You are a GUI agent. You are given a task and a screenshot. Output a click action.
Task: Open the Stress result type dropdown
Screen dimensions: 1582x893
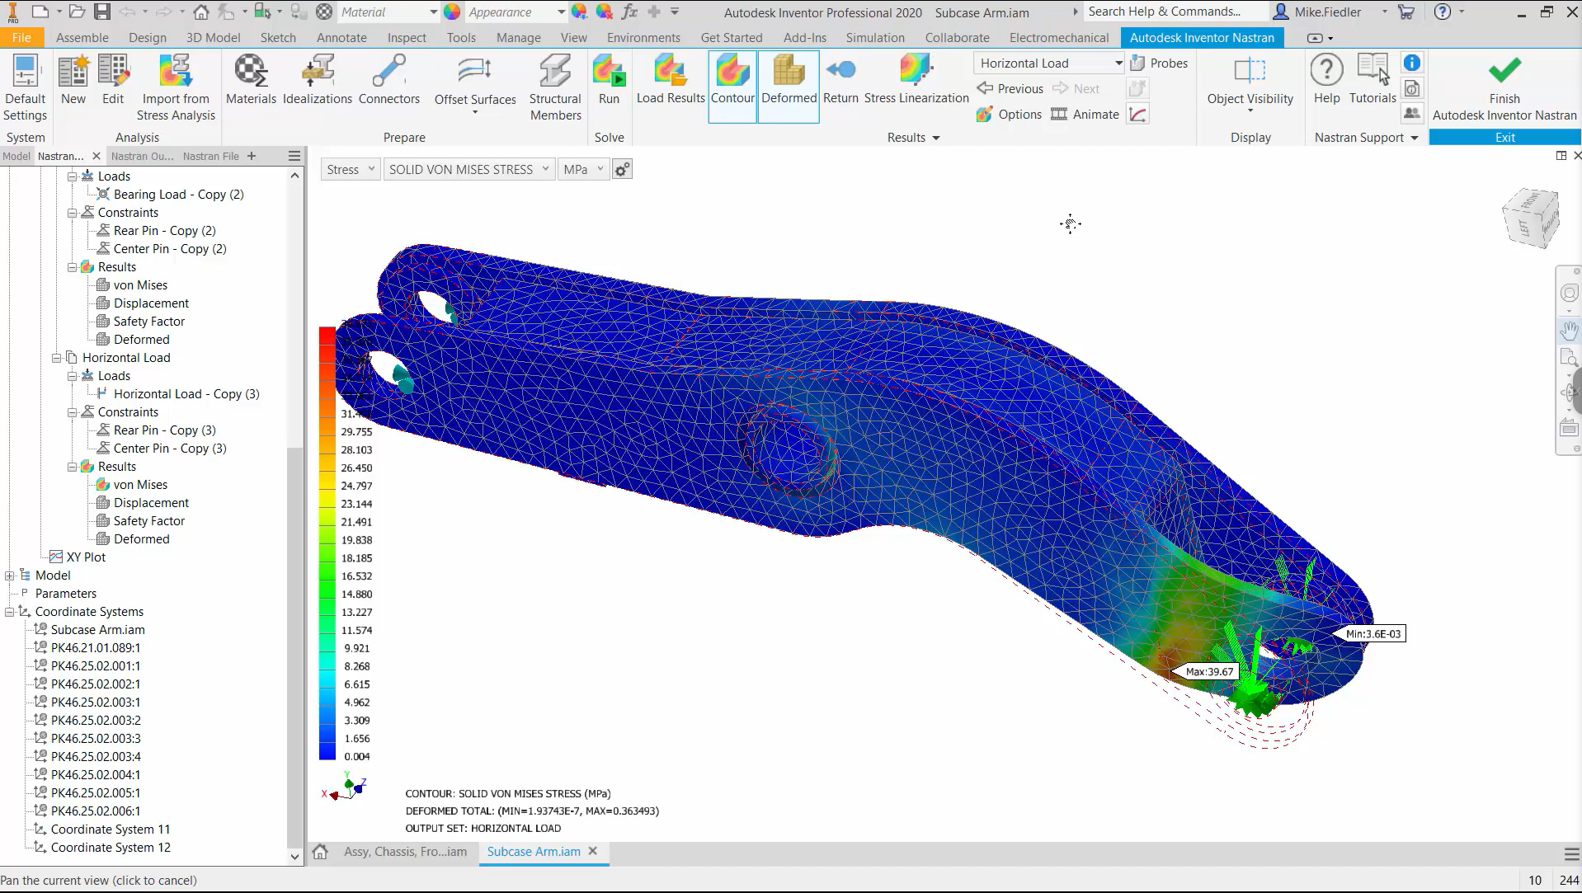(350, 169)
